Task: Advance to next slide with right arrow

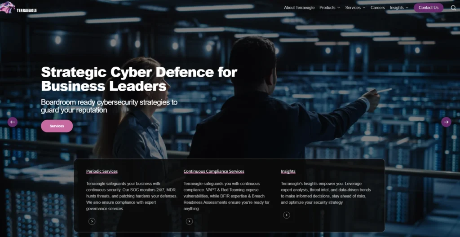Action: click(446, 122)
